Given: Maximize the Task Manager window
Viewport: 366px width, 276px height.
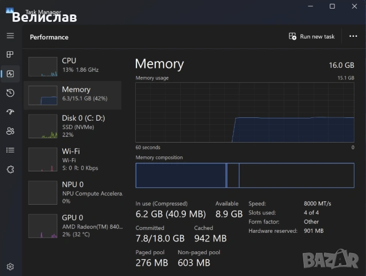Looking at the screenshot, I should 332,6.
